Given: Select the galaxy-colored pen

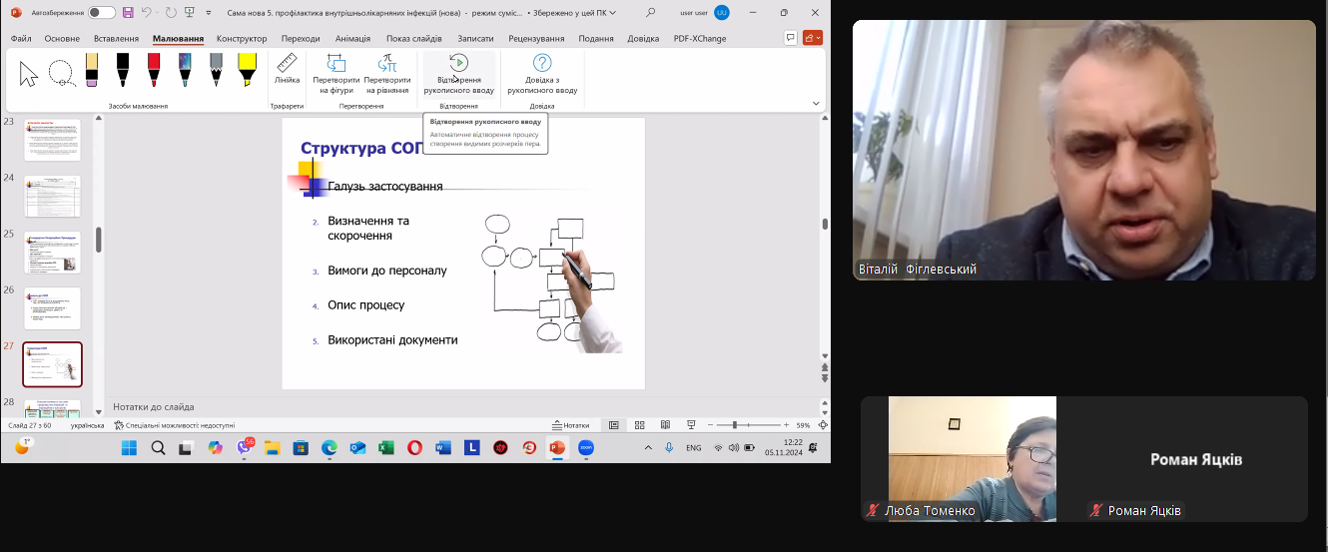Looking at the screenshot, I should click(185, 71).
